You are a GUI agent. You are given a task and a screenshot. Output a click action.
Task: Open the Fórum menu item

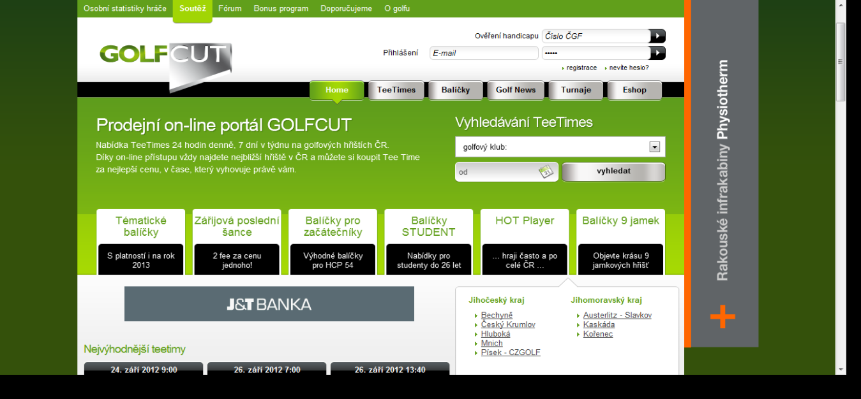tap(230, 8)
